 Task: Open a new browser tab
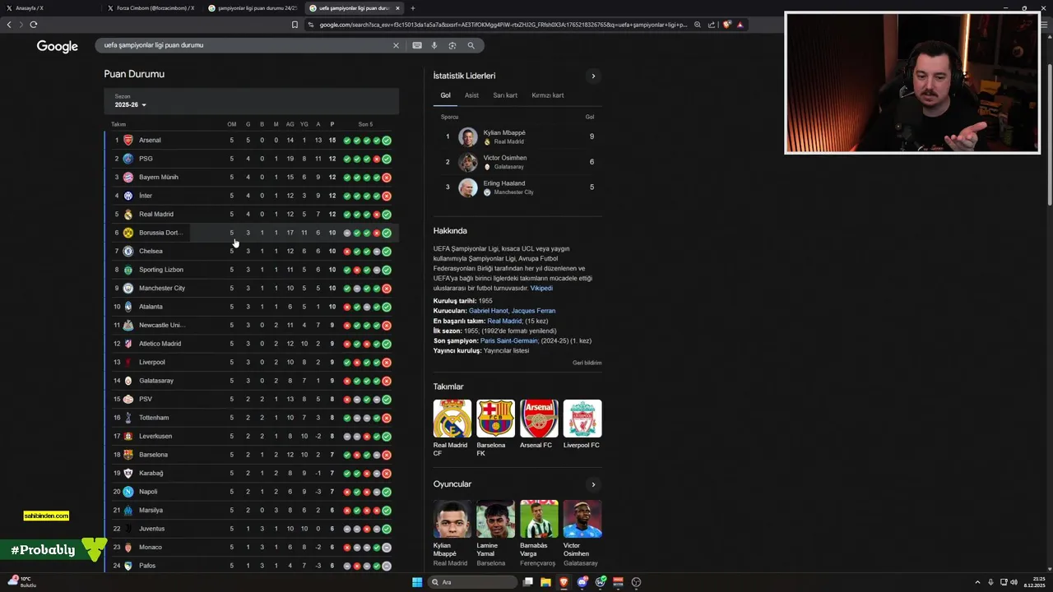413,8
